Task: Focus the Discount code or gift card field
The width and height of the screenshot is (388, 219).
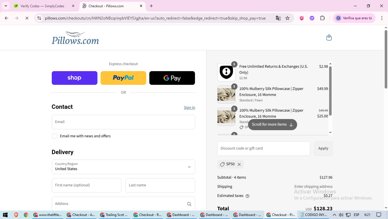Action: 264,148
